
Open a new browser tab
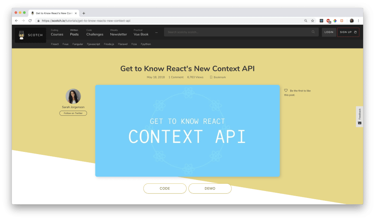(x=84, y=13)
